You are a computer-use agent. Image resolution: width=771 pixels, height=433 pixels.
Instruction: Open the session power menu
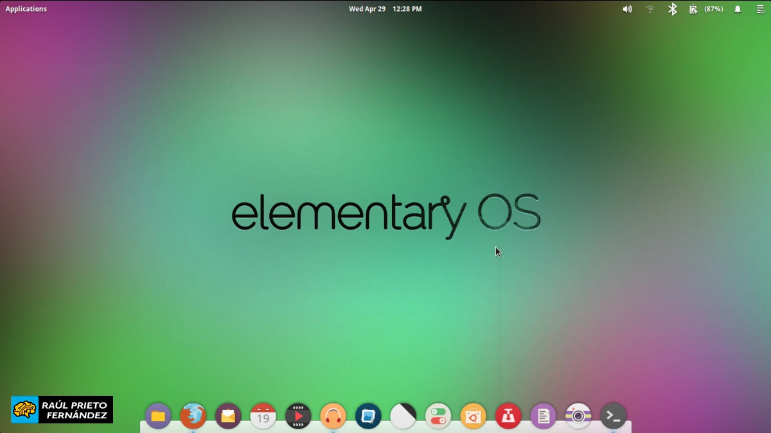click(760, 9)
